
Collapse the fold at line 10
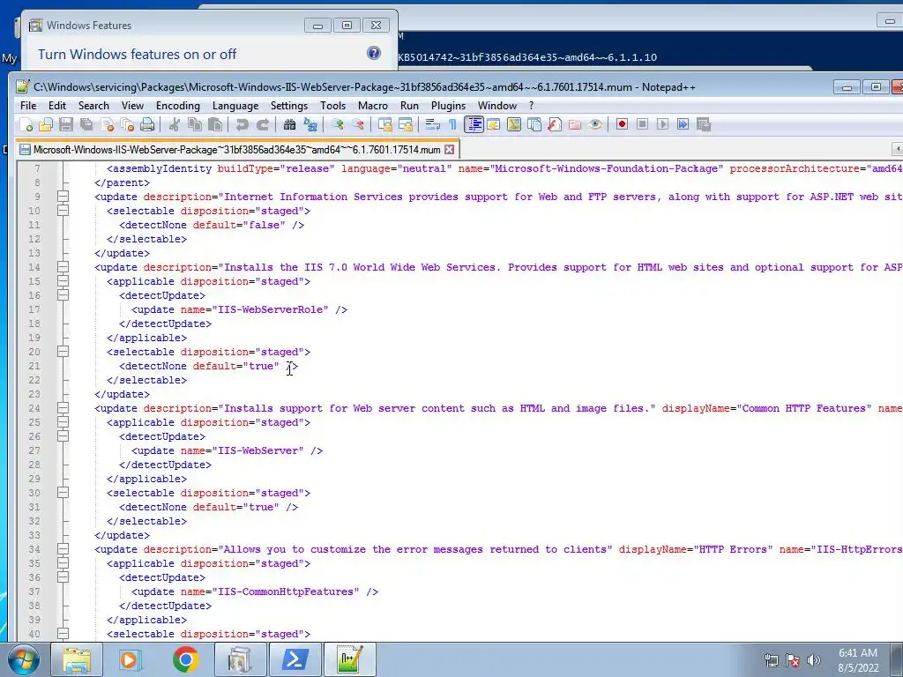(x=63, y=211)
